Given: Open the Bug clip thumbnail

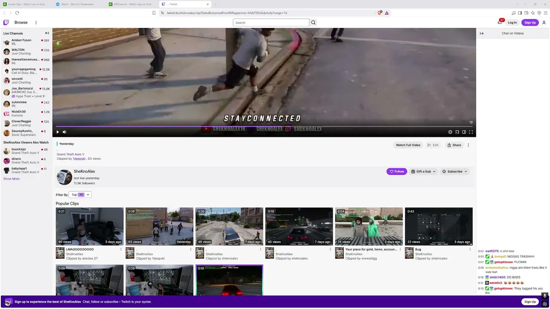Looking at the screenshot, I should [x=439, y=226].
